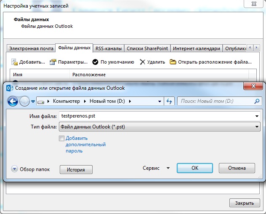
Task: Go back with the blue arrow button
Action: point(13,102)
